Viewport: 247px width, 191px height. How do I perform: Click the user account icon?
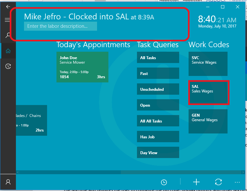[8, 182]
